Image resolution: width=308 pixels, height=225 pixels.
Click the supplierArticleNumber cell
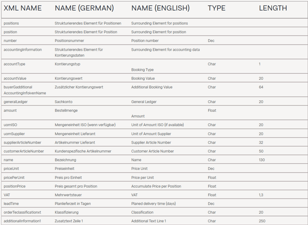pos(23,143)
